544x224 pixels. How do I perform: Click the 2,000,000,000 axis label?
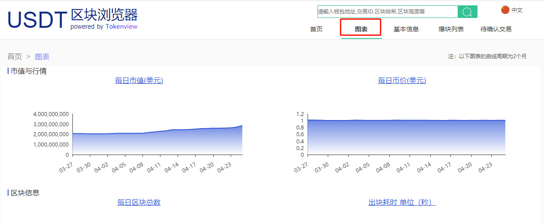[51, 134]
